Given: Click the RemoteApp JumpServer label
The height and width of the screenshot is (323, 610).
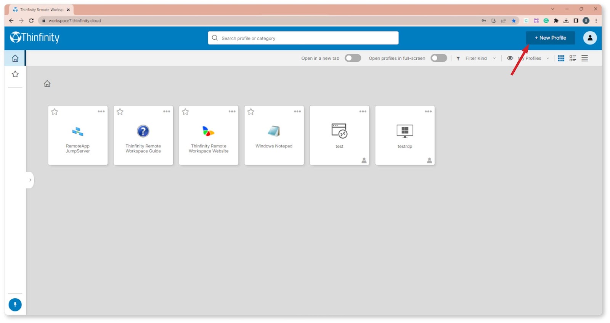Looking at the screenshot, I should tap(78, 149).
